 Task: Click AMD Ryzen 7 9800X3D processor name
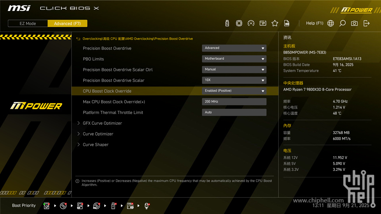coord(317,90)
